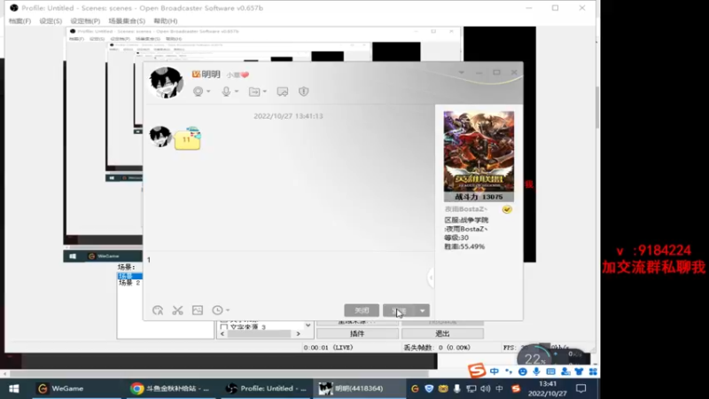Start a video call in chat
This screenshot has width=709, height=399.
(198, 91)
